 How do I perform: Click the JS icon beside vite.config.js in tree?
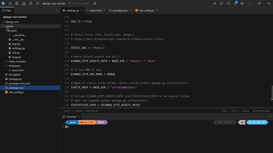[x=6, y=92]
